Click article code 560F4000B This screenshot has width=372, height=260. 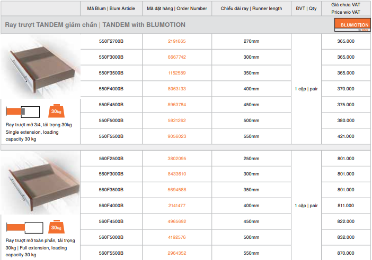coord(111,206)
